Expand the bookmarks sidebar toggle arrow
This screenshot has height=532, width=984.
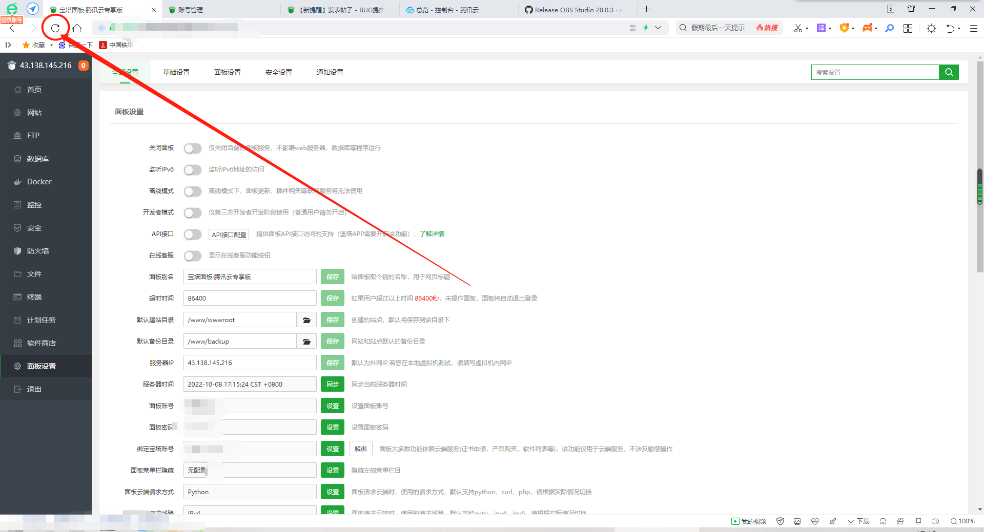tap(8, 45)
